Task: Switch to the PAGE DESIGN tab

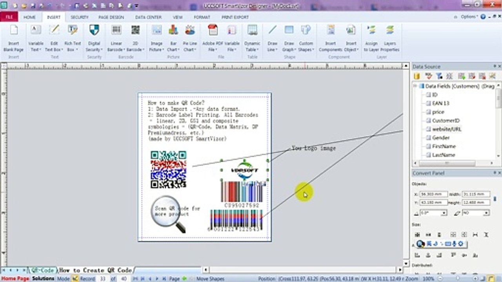Action: click(x=111, y=17)
